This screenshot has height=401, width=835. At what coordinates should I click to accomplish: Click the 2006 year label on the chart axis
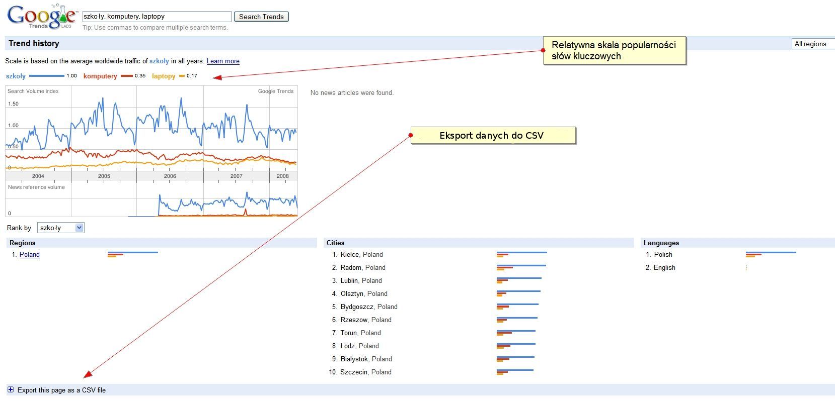click(x=170, y=176)
